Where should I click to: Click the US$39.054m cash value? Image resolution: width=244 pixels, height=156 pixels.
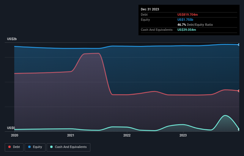point(187,30)
